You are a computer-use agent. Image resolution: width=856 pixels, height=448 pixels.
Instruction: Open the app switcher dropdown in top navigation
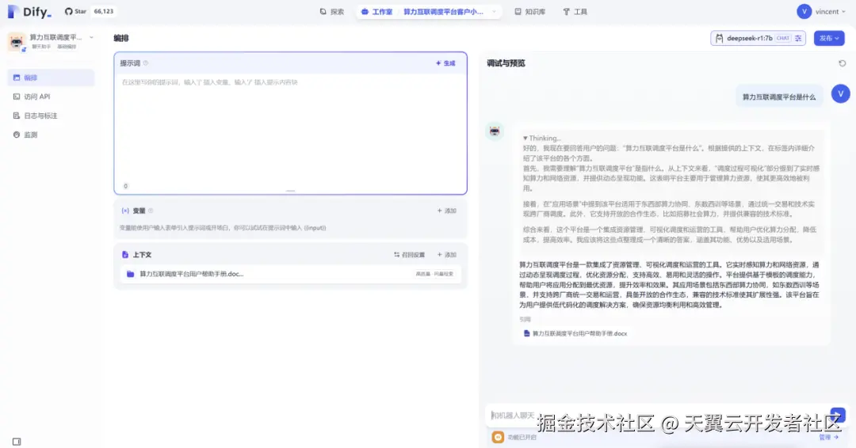click(450, 11)
